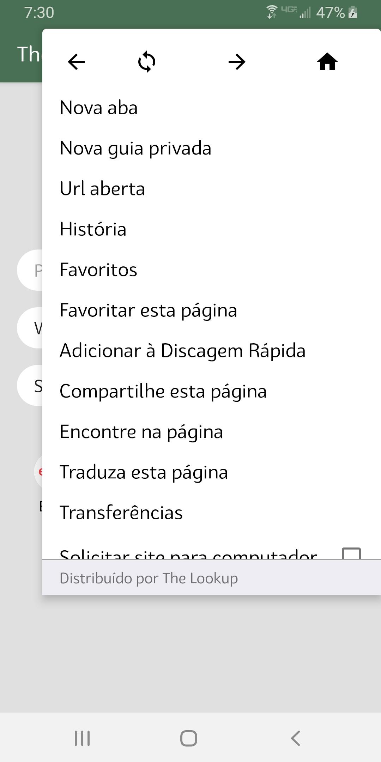Select Encontre na página
Viewport: 381px width, 762px height.
[x=141, y=432]
